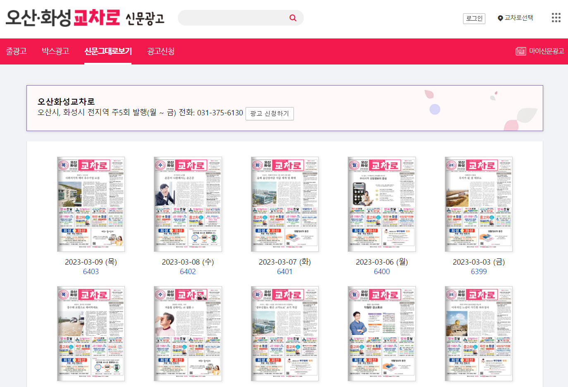This screenshot has height=387, width=568.
Task: Open second-row first newspaper thumbnail (목)
Action: pos(91,334)
